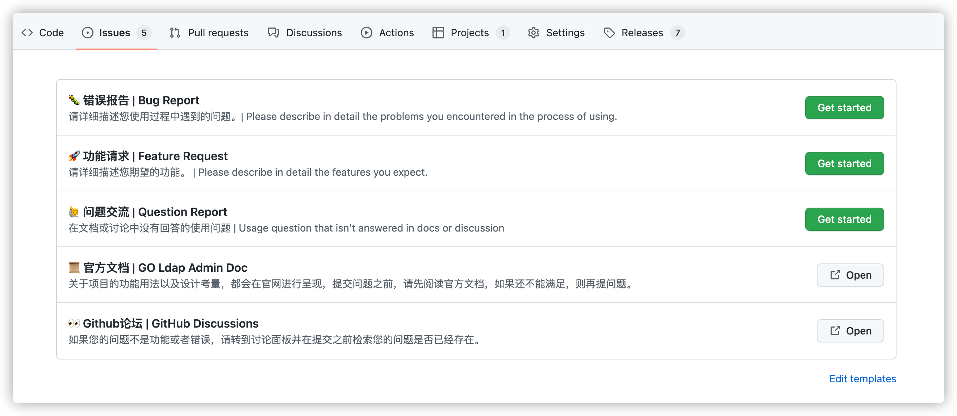Click the external link icon in the GitHub Discussions row

click(835, 330)
